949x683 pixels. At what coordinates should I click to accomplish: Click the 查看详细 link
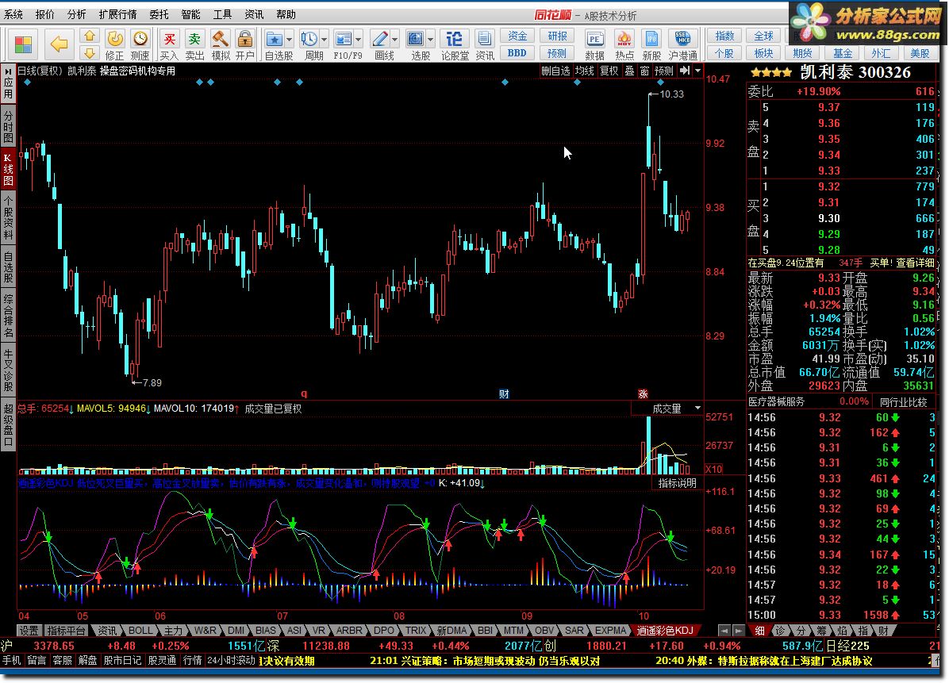click(x=915, y=263)
